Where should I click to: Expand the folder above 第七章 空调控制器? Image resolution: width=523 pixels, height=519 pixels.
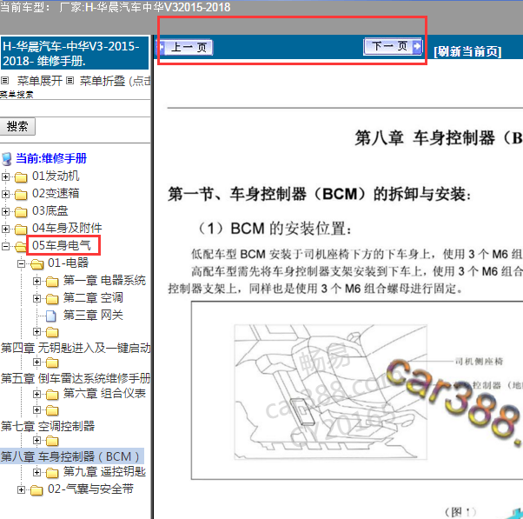36,409
